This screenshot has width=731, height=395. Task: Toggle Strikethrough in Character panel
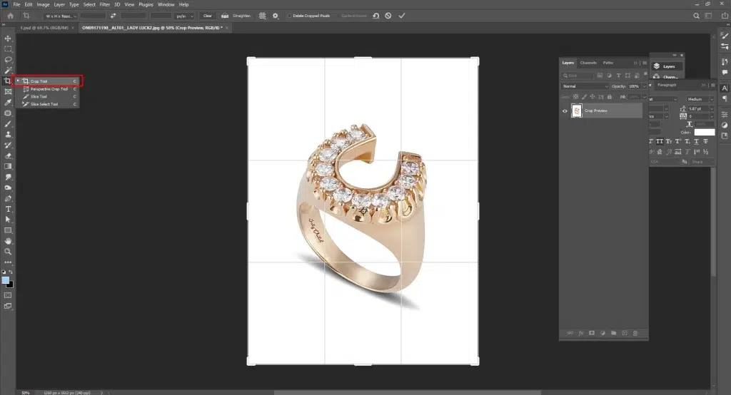[x=706, y=141]
